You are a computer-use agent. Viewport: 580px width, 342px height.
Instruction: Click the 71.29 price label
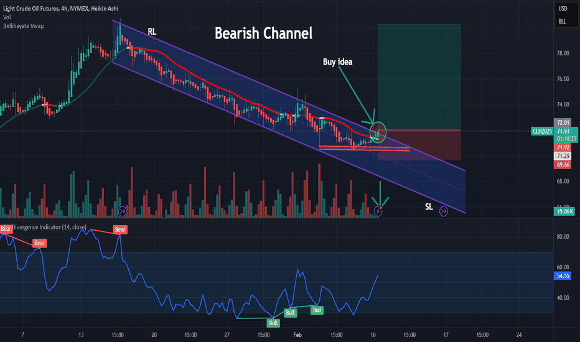click(563, 156)
